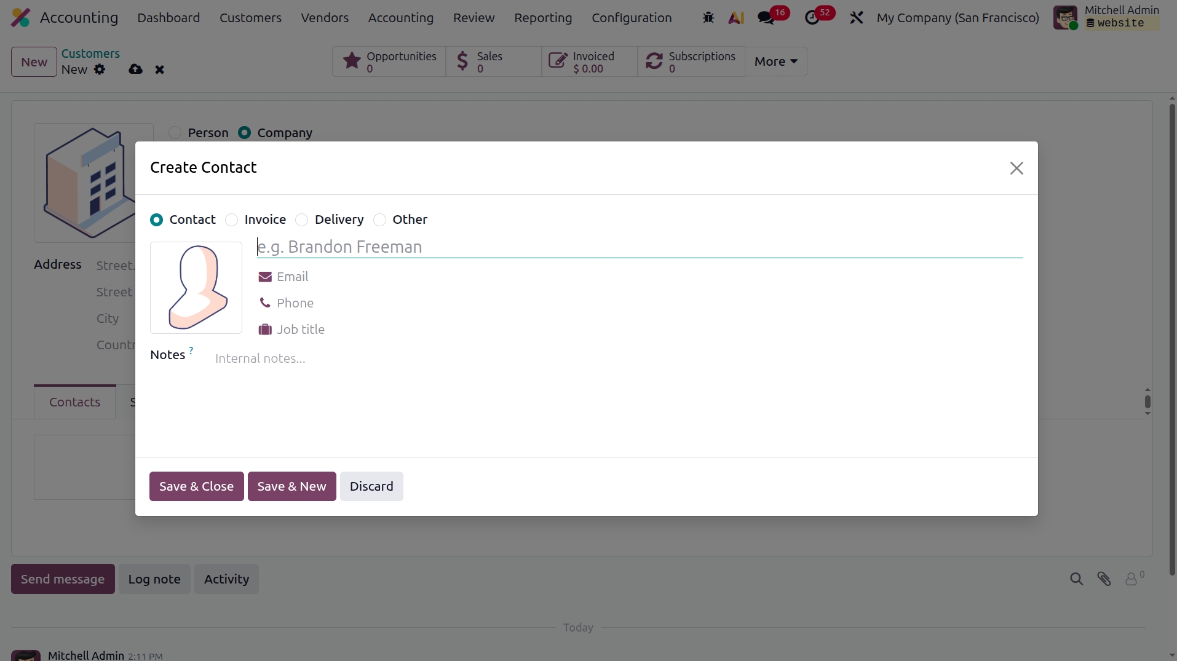
Task: Open the activities clock icon
Action: (812, 18)
